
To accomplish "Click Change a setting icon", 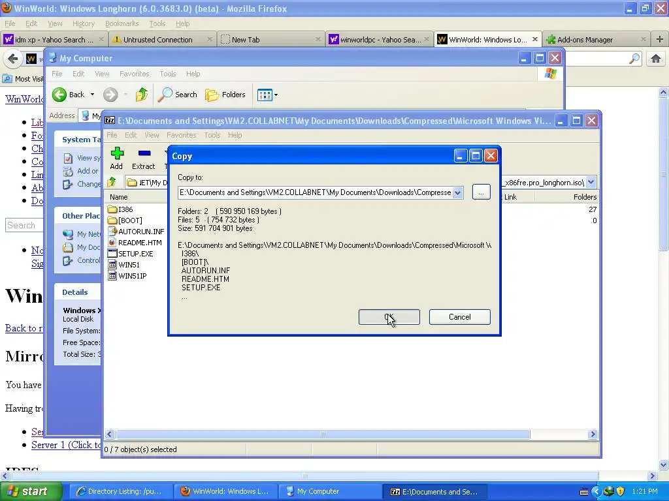I will tap(68, 185).
